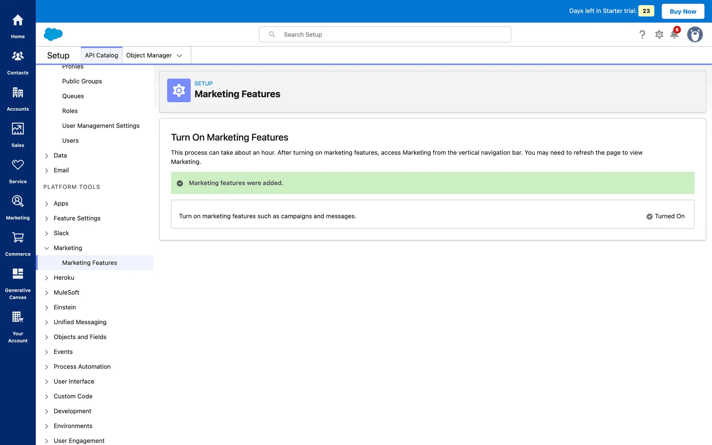This screenshot has width=712, height=445.
Task: Expand the Feature Settings section
Action: (47, 218)
